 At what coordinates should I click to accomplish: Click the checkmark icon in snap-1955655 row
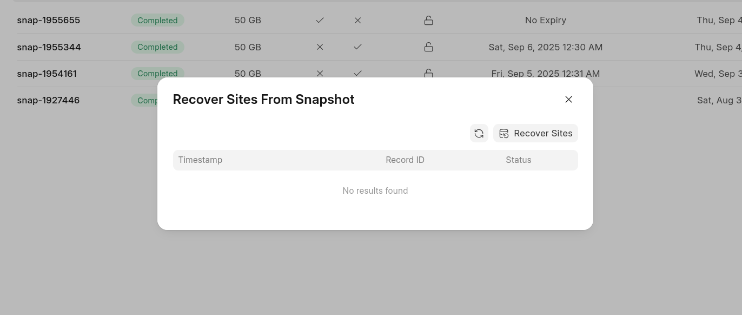point(320,21)
